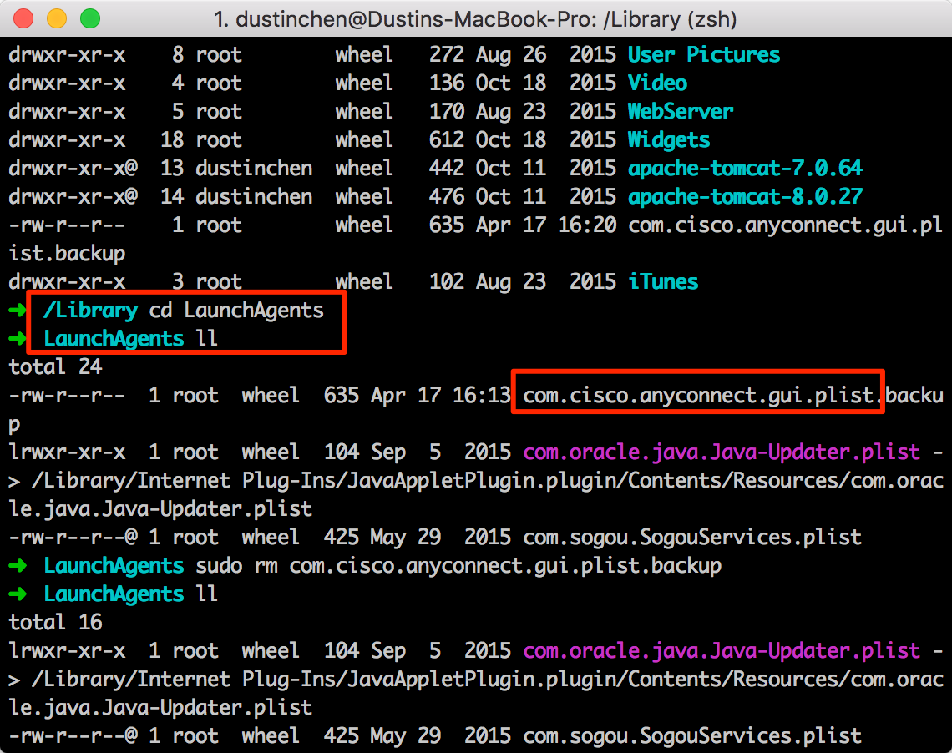Image resolution: width=952 pixels, height=753 pixels.
Task: Click the red close window button
Action: pos(23,18)
